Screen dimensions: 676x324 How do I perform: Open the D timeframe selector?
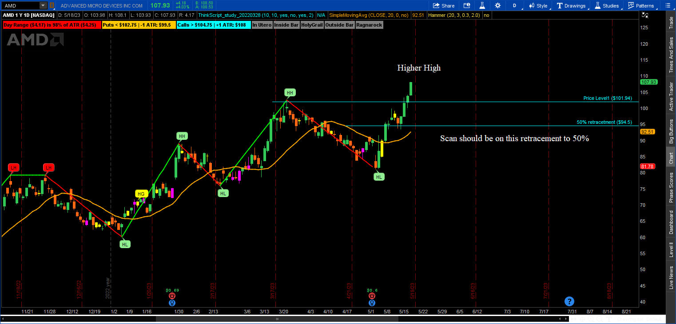pos(514,6)
